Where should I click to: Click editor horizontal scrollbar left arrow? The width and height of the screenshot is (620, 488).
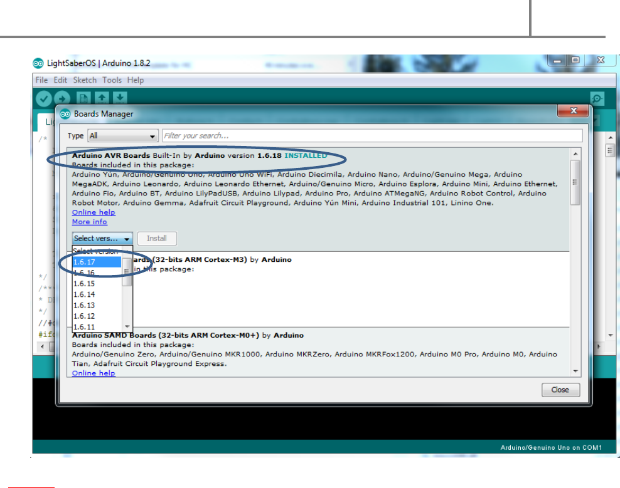click(x=43, y=346)
